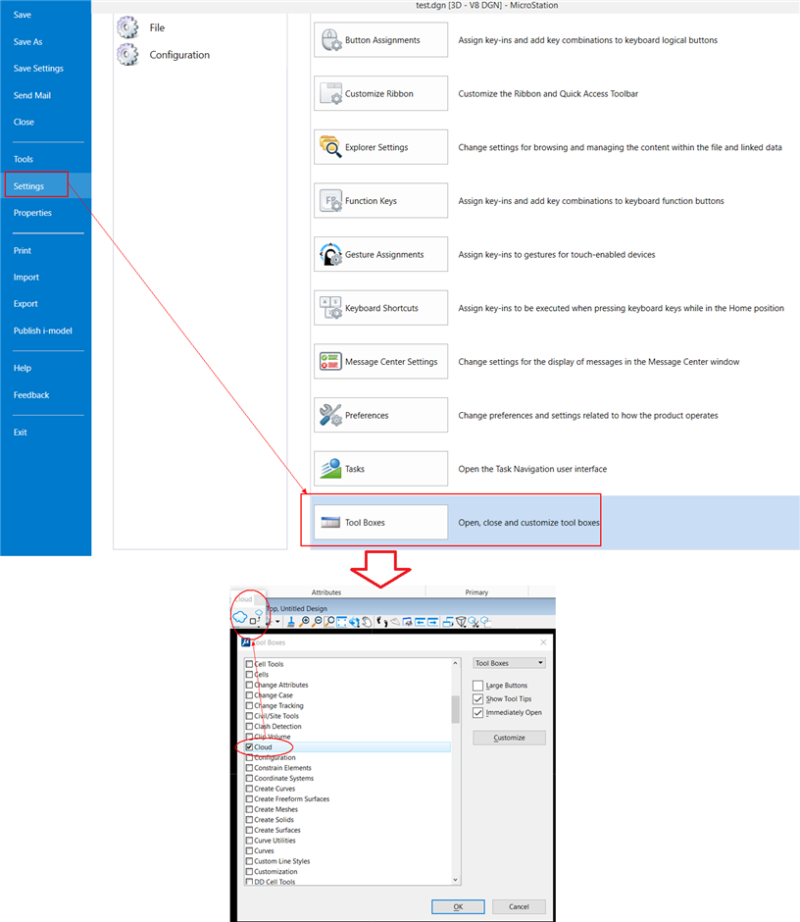Image resolution: width=800 pixels, height=922 pixels.
Task: Check the Constrain Elements checkbox
Action: tap(249, 767)
